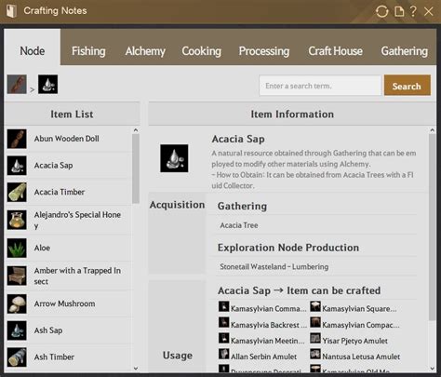Open Kamasylvian Meetin... craftable item

(x=268, y=341)
